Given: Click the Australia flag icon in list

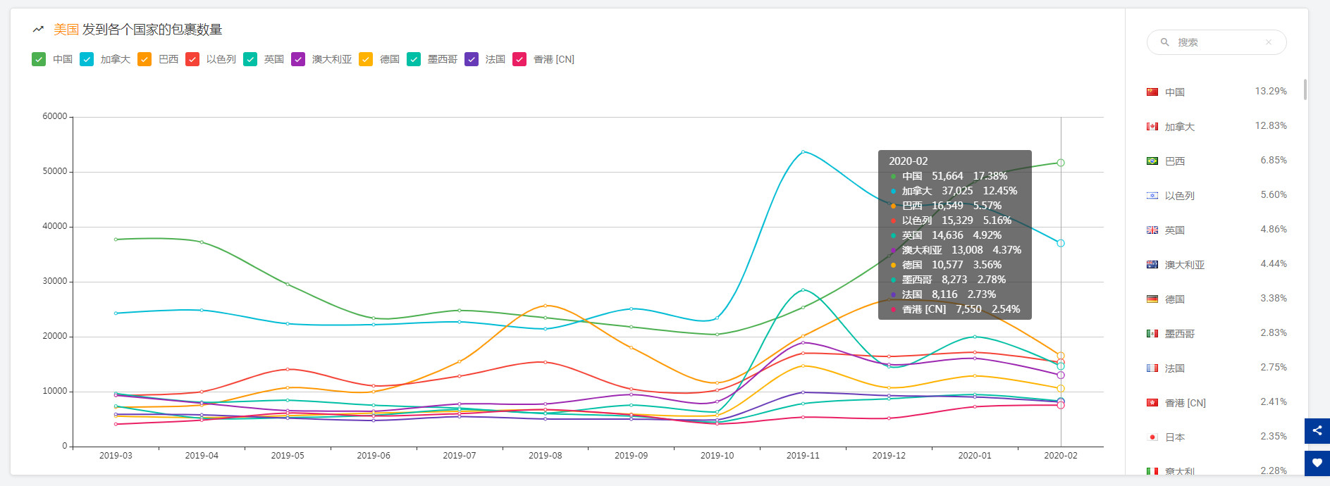Looking at the screenshot, I should tap(1152, 265).
